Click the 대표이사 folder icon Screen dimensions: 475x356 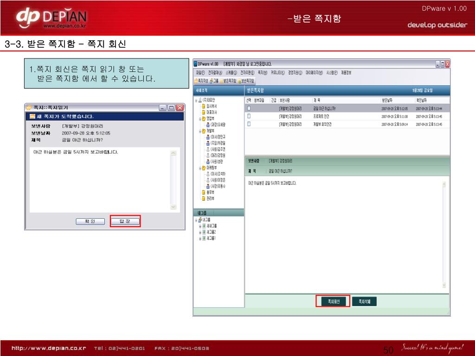[x=204, y=112]
